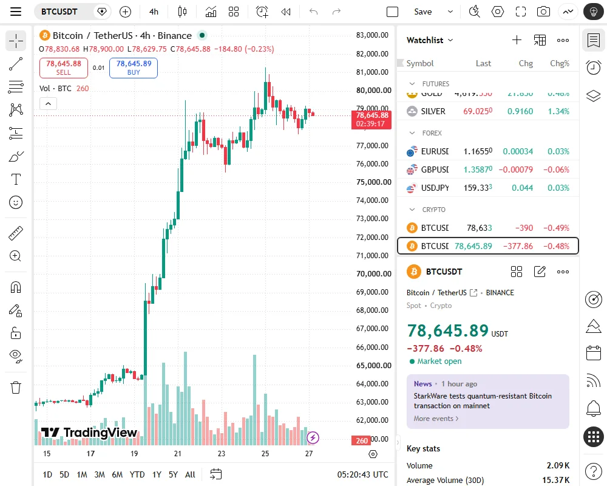Viewport: 607px width, 486px height.
Task: Open the candlestick chart type selector
Action: (182, 12)
